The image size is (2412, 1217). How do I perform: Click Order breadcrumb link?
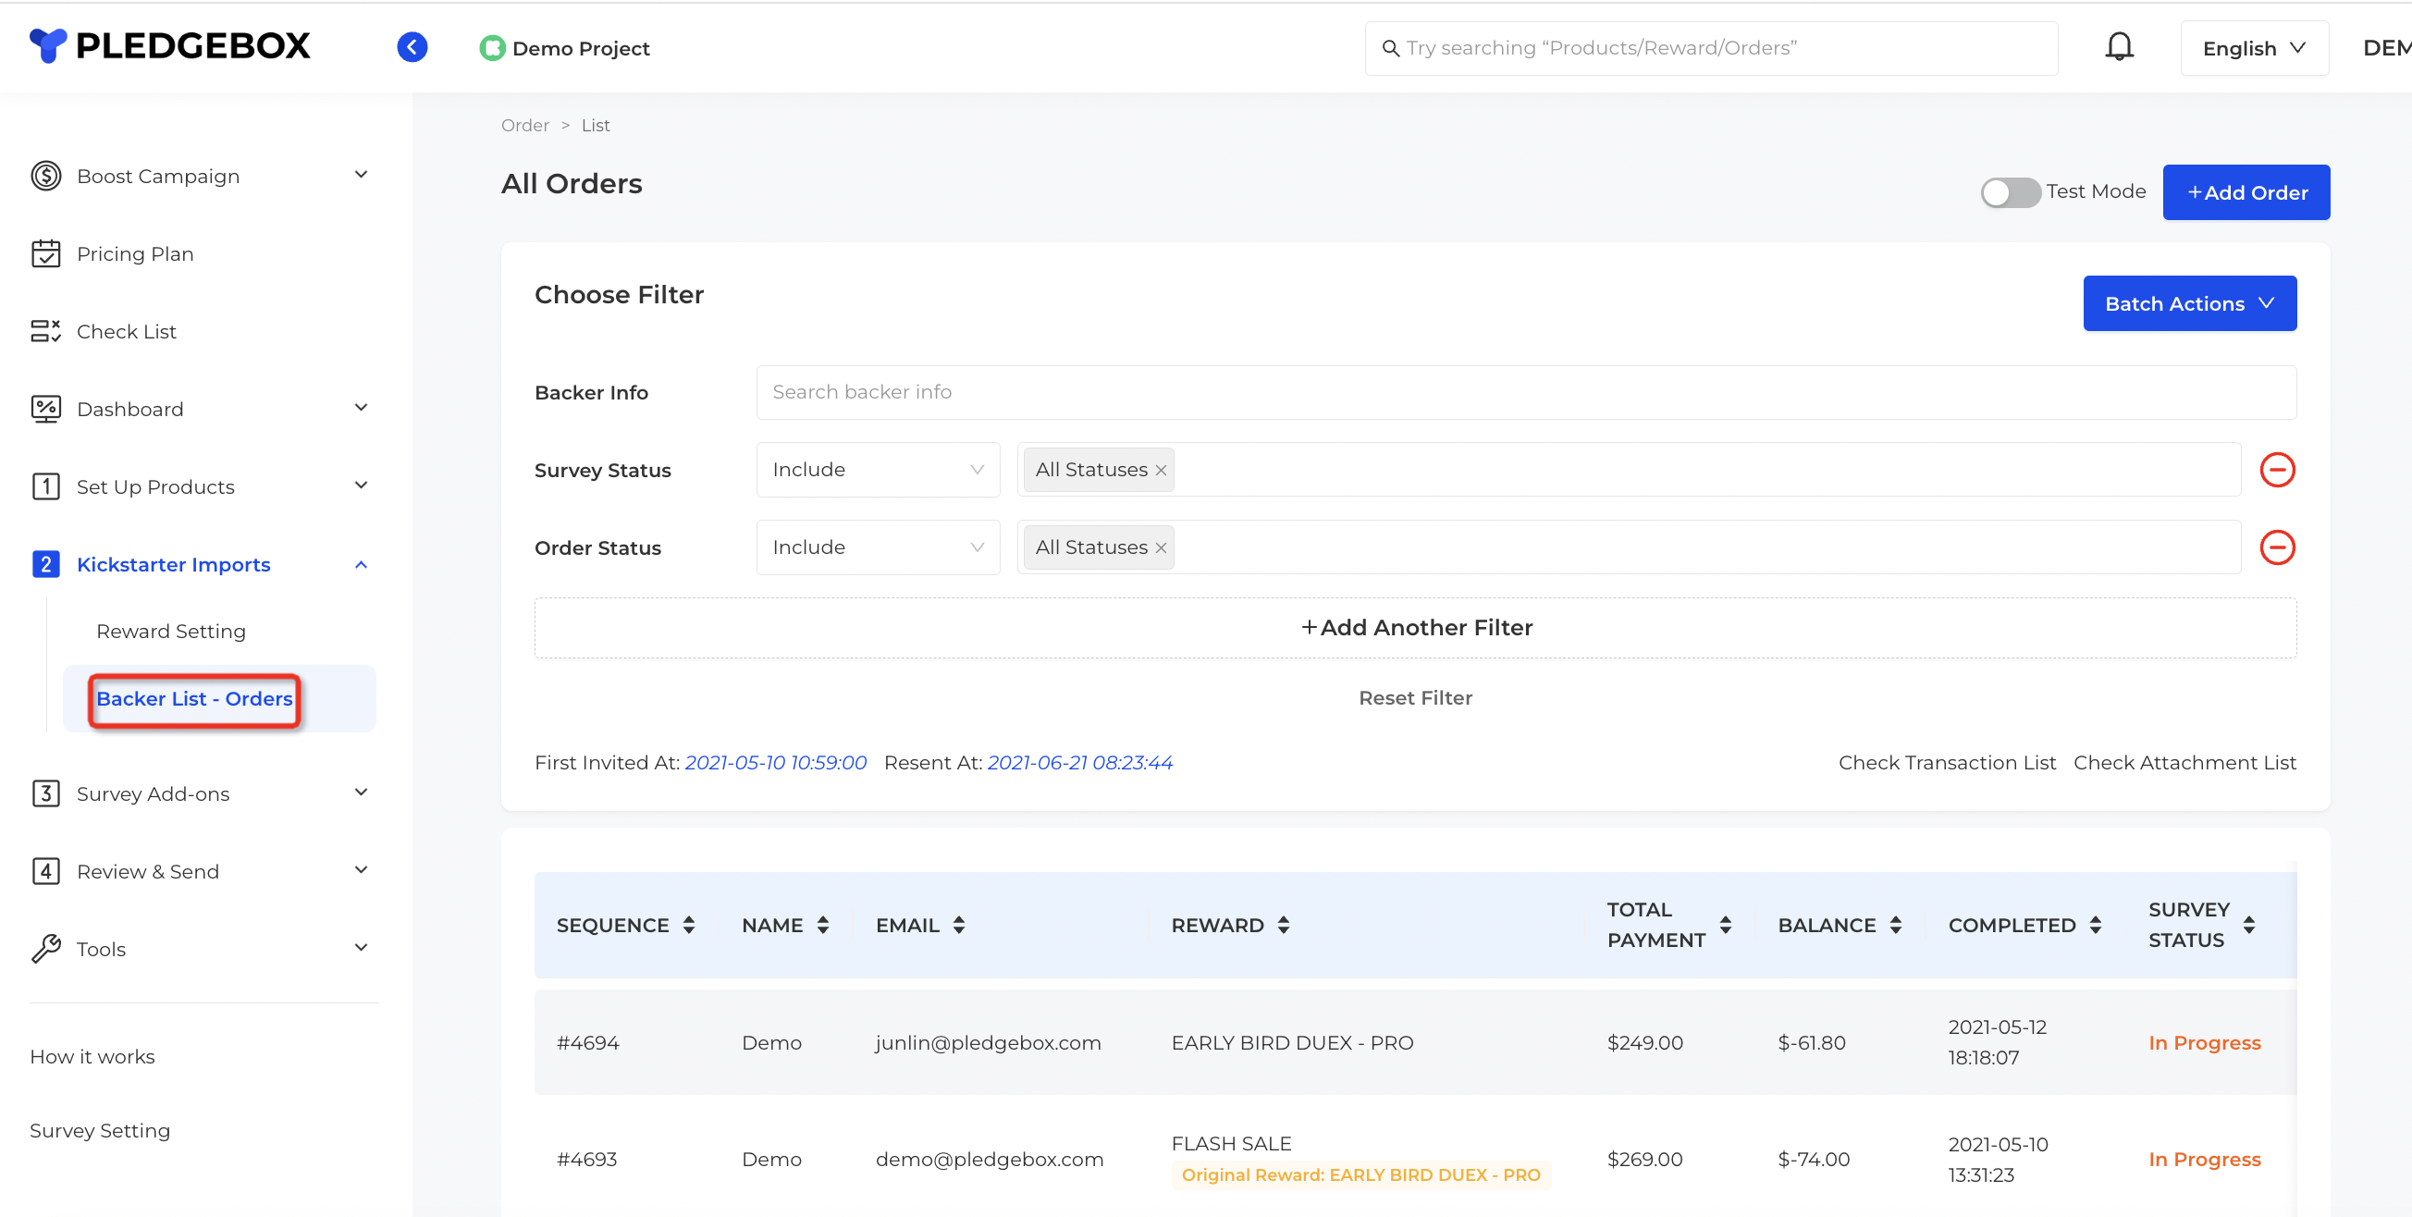click(525, 126)
